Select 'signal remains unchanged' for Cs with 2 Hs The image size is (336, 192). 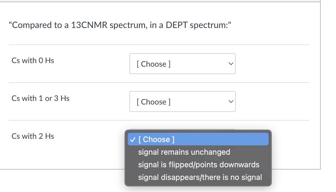tap(184, 152)
